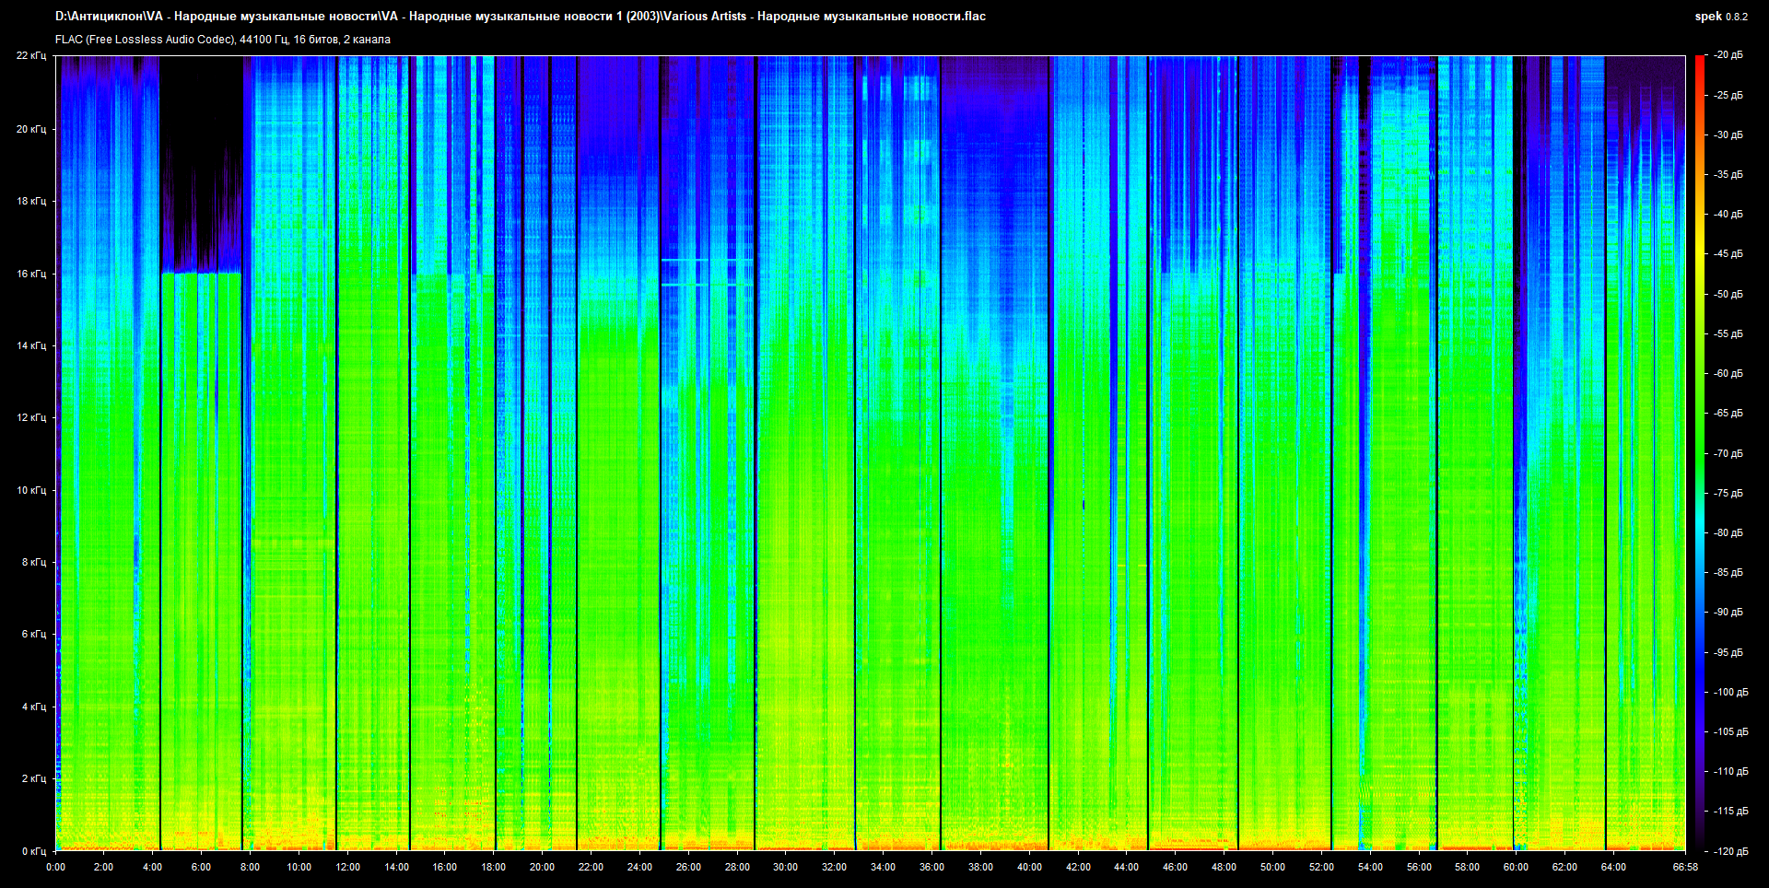Viewport: 1769px width, 888px height.
Task: Click the 22 кГц frequency axis label
Action: click(x=30, y=55)
